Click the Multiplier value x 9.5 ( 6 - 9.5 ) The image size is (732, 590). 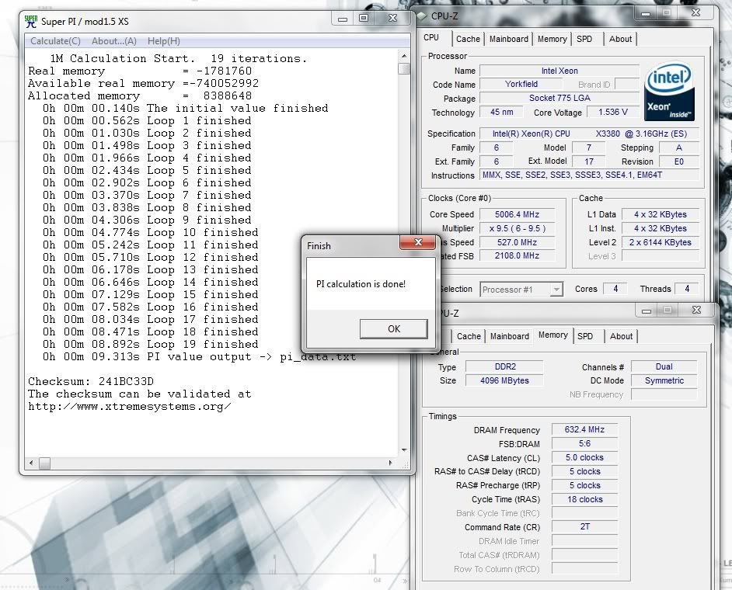(517, 228)
